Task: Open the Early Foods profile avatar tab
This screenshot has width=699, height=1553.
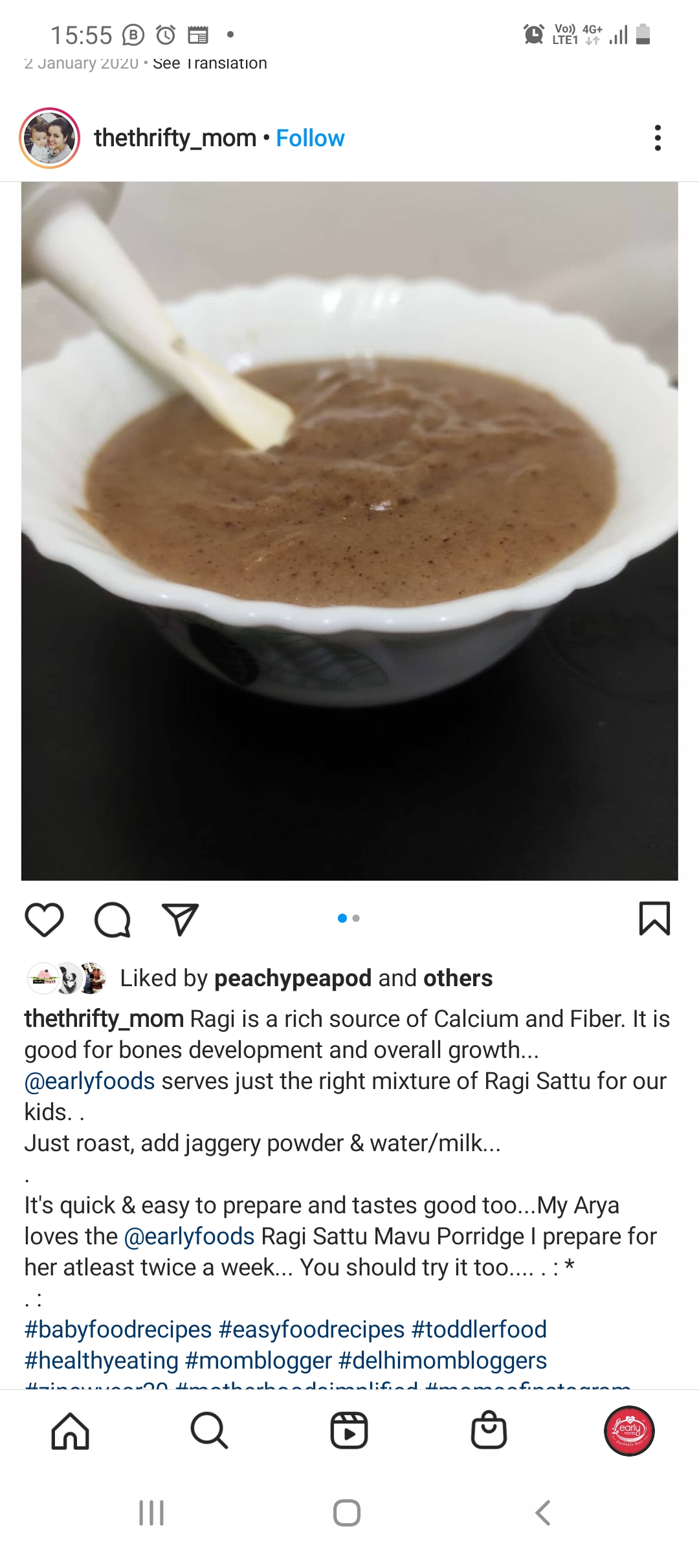Action: [x=629, y=1431]
